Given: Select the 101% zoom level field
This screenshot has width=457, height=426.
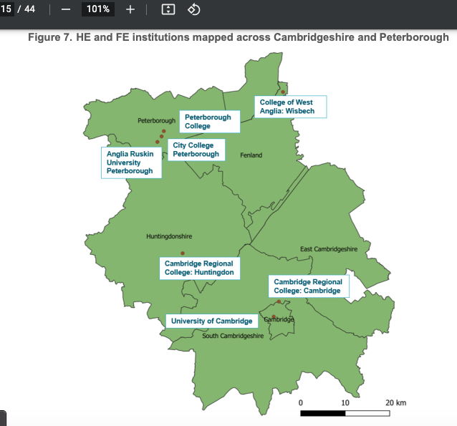Looking at the screenshot, I should [97, 9].
